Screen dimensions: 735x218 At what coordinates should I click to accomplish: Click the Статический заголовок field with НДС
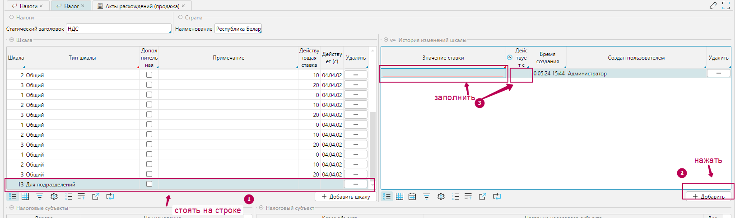click(118, 29)
